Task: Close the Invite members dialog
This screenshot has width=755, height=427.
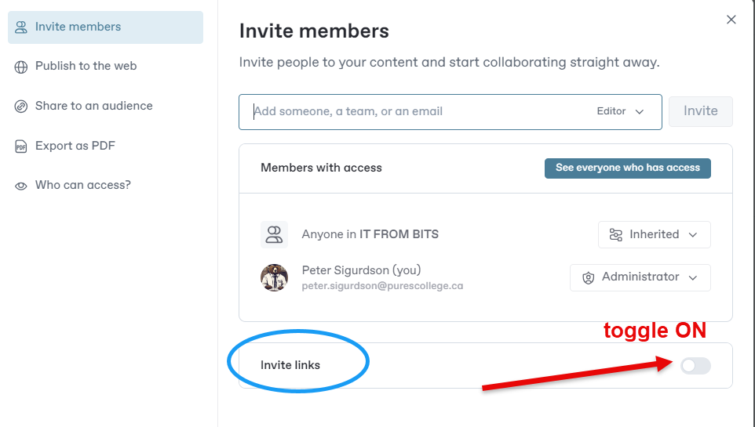Action: [x=731, y=20]
